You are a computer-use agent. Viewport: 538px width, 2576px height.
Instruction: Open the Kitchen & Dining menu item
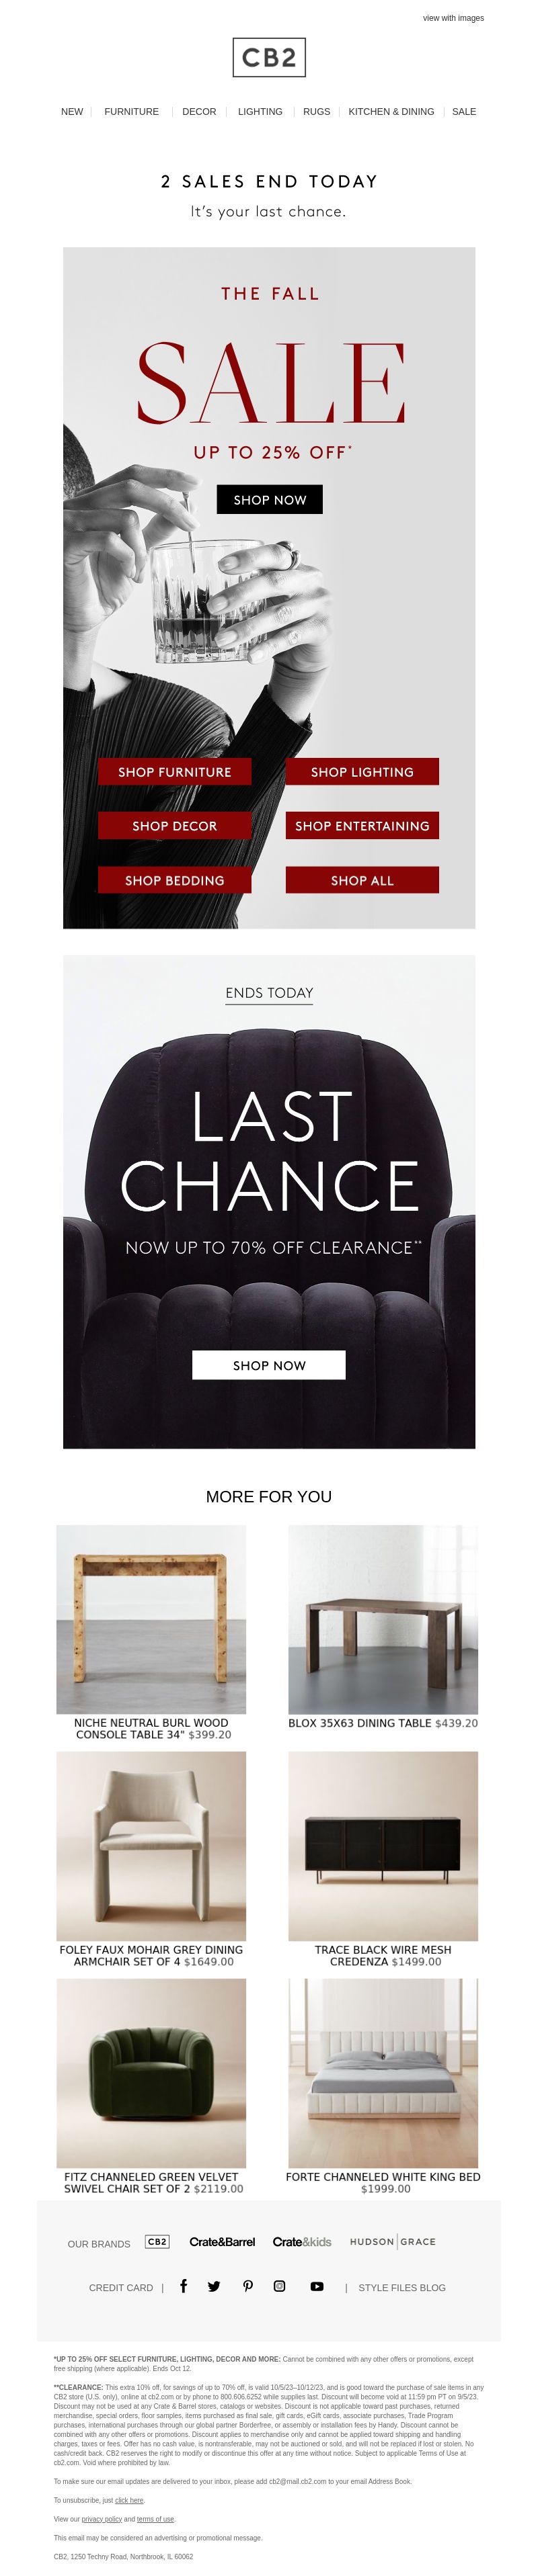[391, 112]
